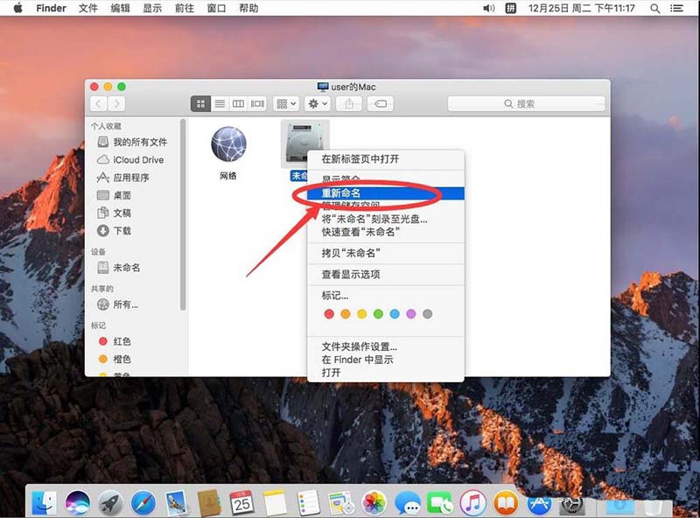Switch to list view in the Finder toolbar
700x518 pixels.
coord(220,103)
